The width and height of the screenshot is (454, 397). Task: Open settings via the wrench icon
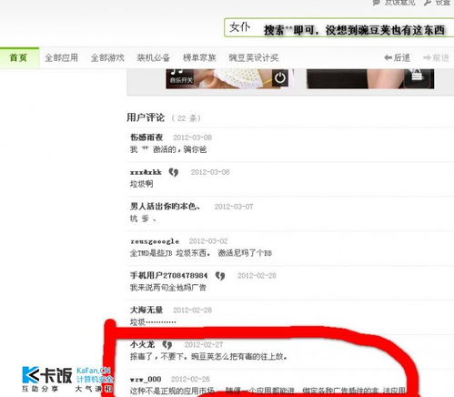pos(428,3)
